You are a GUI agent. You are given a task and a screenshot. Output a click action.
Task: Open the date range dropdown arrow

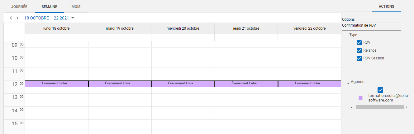point(73,18)
